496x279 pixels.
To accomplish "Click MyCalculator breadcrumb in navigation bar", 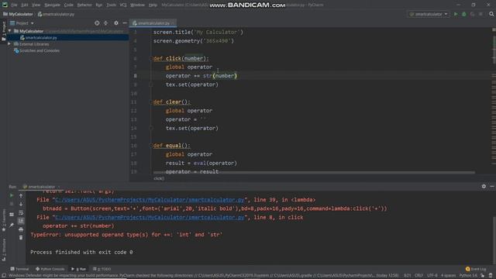I will coord(18,14).
